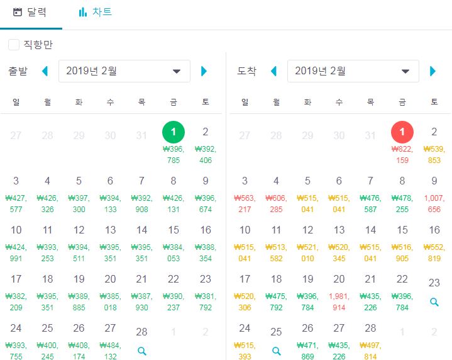Go to previous month in 출발 calendar
The width and height of the screenshot is (452, 360).
coord(45,71)
